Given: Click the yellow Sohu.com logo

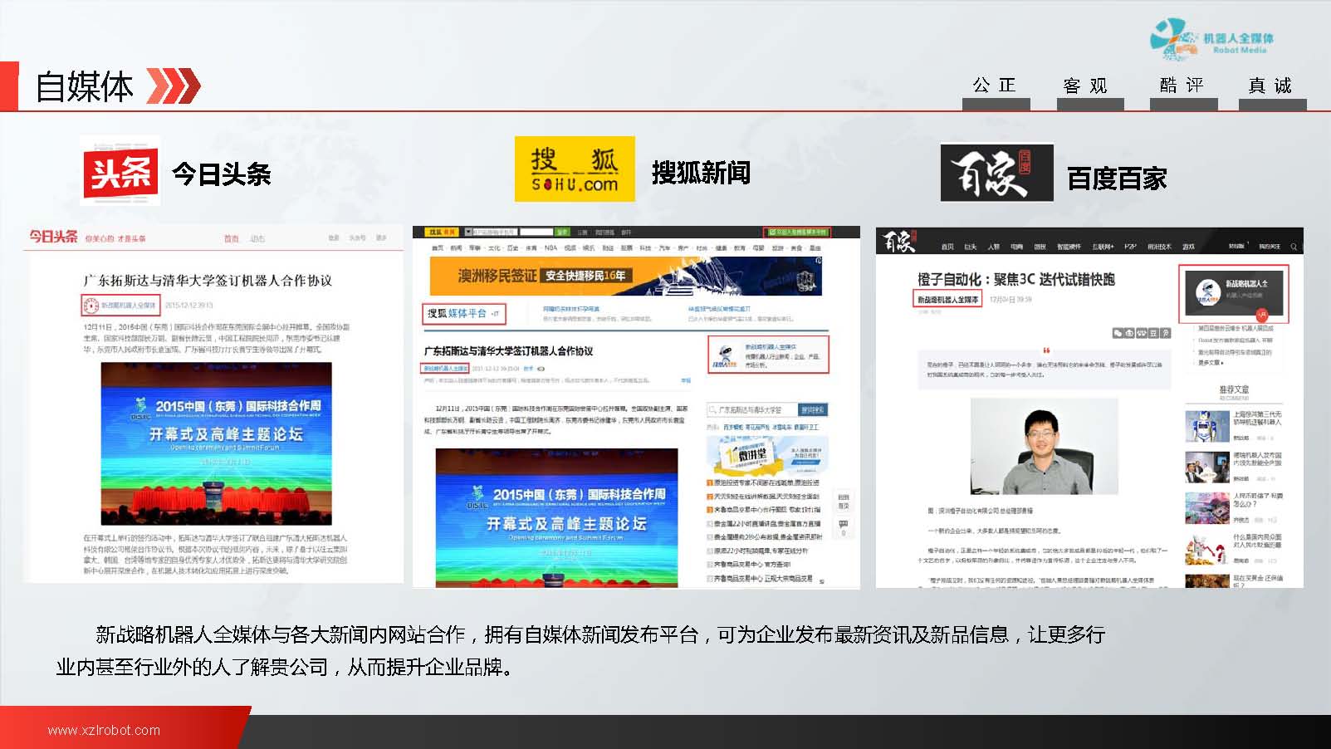Looking at the screenshot, I should (575, 169).
